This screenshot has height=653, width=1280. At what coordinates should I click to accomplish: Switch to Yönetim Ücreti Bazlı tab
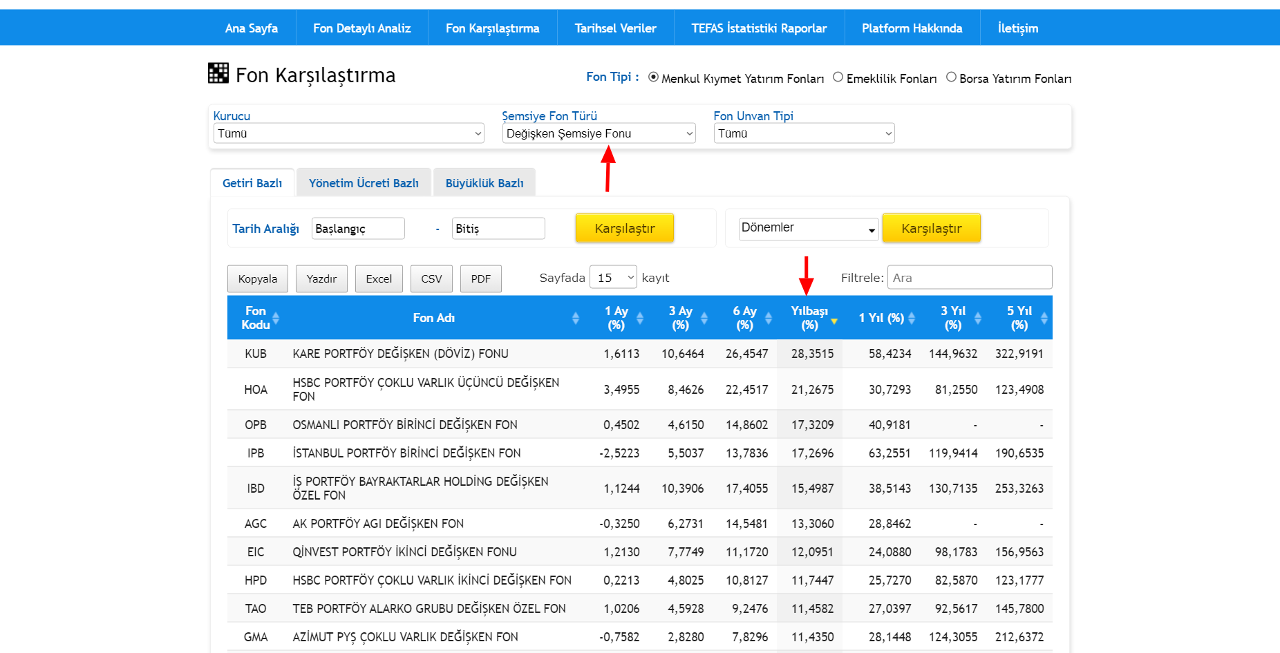click(x=364, y=183)
